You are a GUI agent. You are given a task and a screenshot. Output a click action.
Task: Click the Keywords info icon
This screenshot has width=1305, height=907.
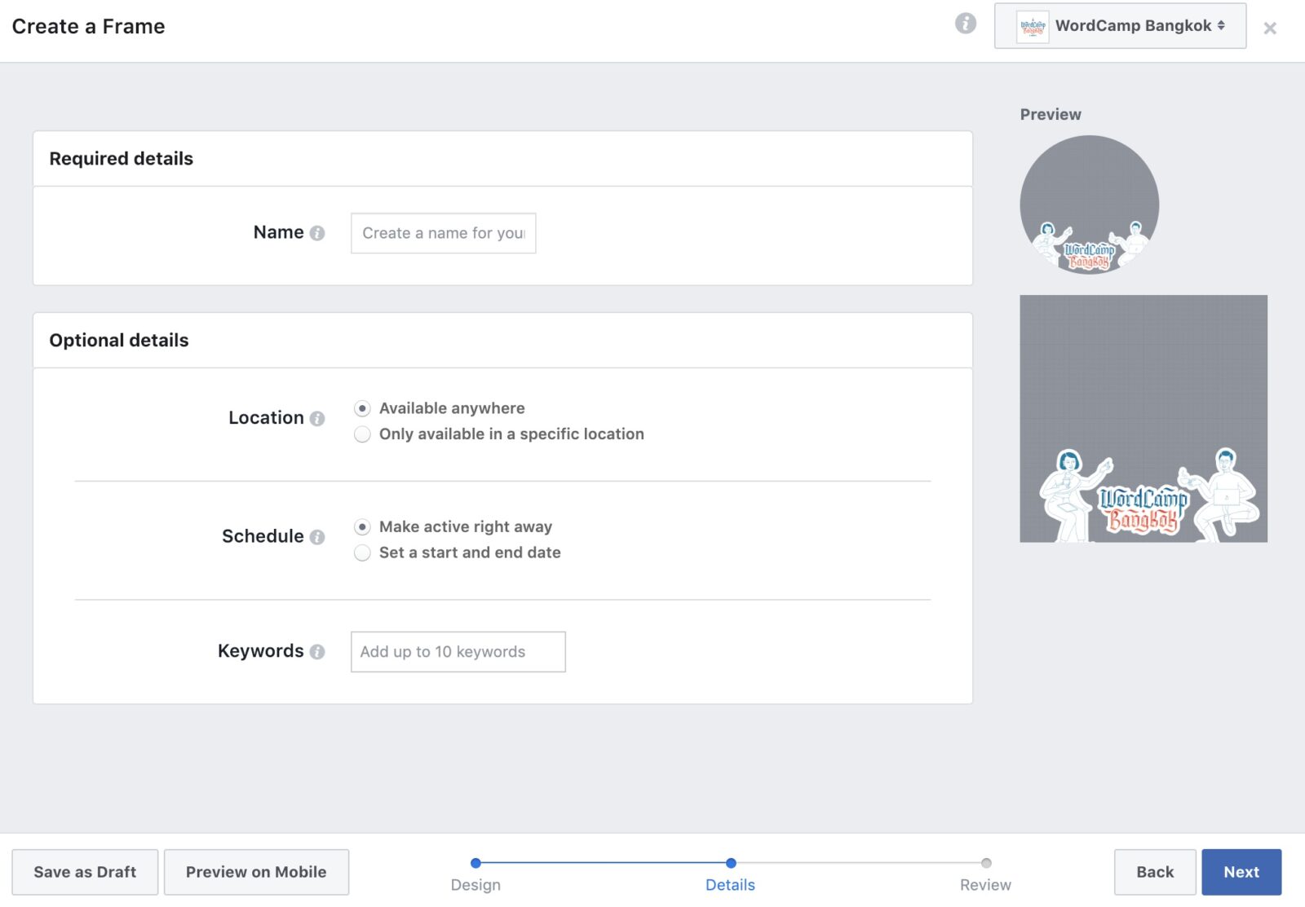click(x=317, y=652)
